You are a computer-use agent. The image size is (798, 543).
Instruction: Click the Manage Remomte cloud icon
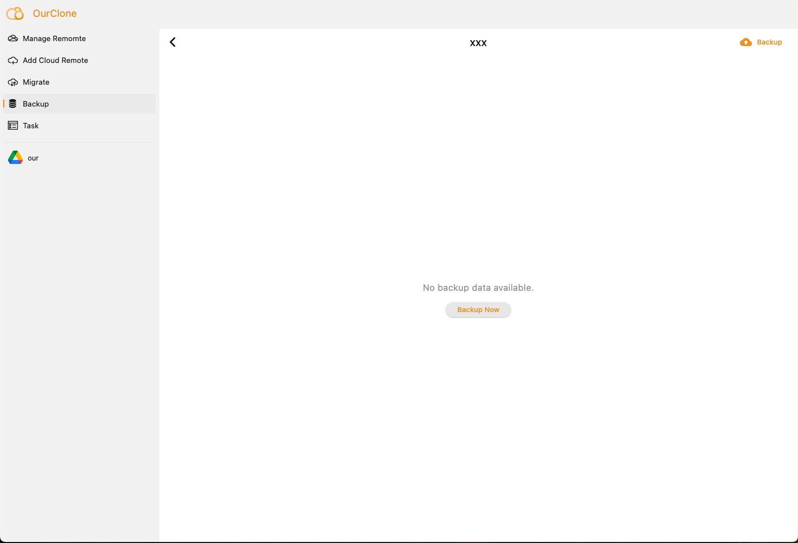[x=13, y=39]
